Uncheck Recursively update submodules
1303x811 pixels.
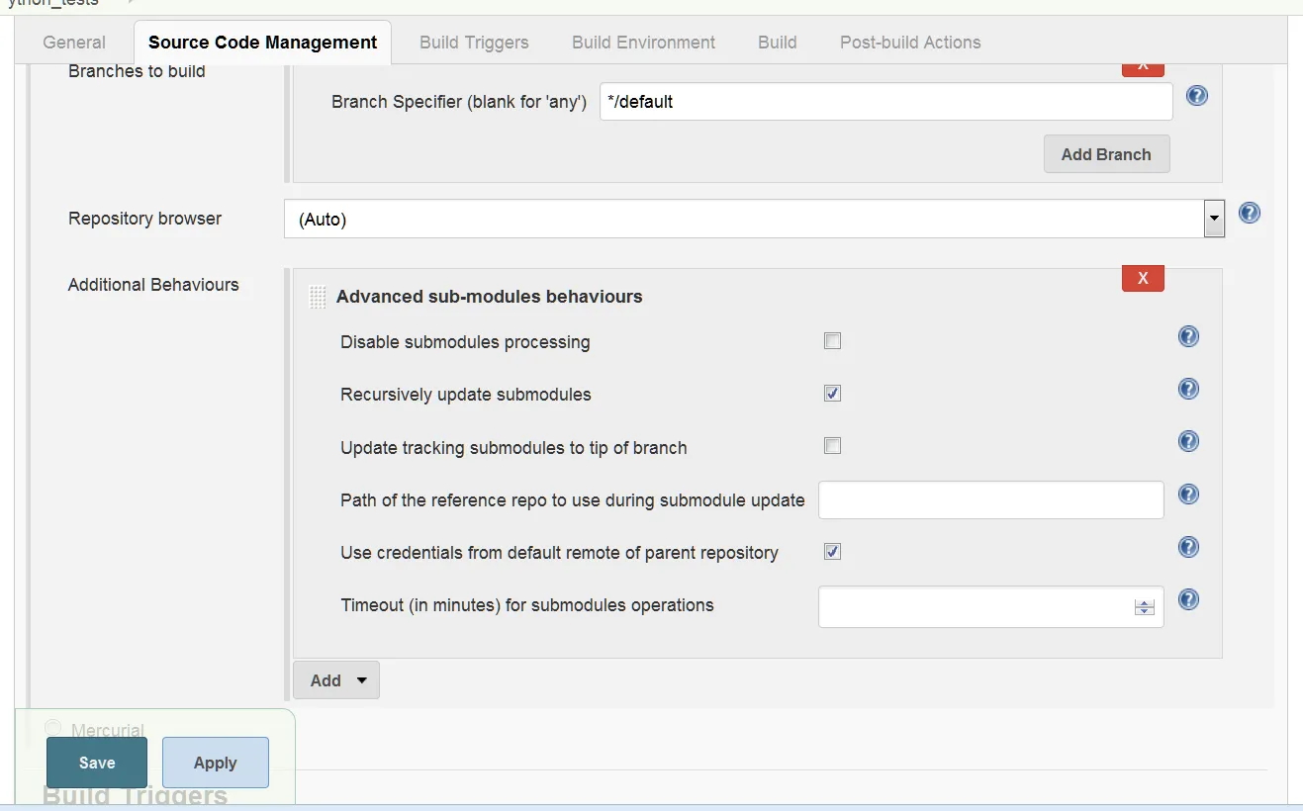coord(833,394)
